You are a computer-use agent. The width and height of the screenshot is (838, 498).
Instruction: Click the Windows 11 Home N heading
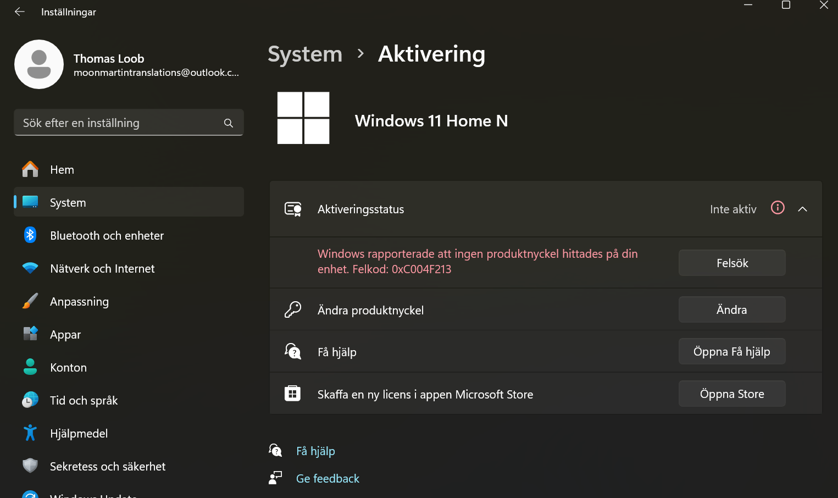[431, 120]
